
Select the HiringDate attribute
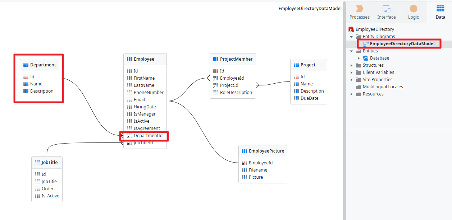pyautogui.click(x=145, y=107)
